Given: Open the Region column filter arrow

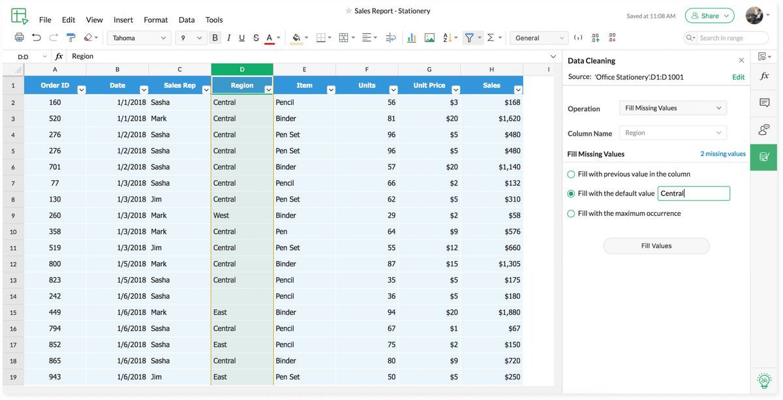Looking at the screenshot, I should (268, 90).
